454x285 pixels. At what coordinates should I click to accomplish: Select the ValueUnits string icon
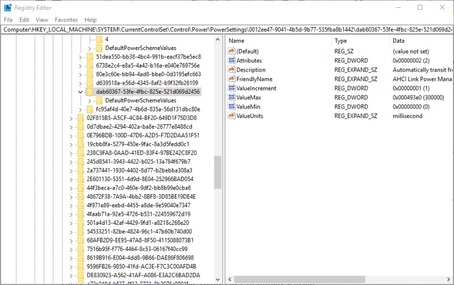pos(232,116)
